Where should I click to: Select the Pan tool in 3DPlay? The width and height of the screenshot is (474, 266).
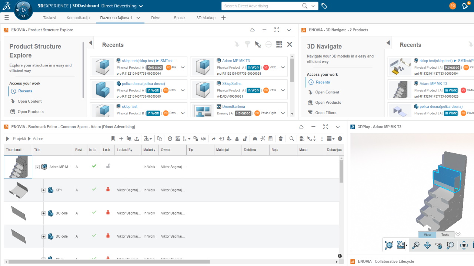pos(427,245)
